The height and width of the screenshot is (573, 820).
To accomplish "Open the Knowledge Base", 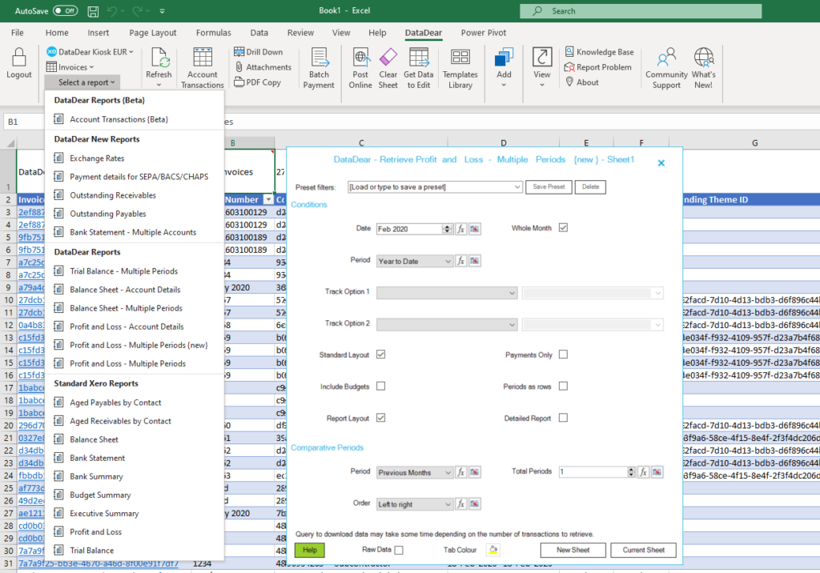I will pyautogui.click(x=599, y=52).
